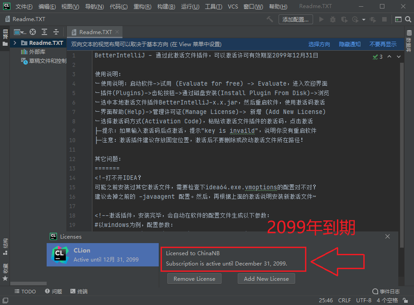Click the project panel horizontal scrollbar
414x305 pixels.
coord(29,283)
